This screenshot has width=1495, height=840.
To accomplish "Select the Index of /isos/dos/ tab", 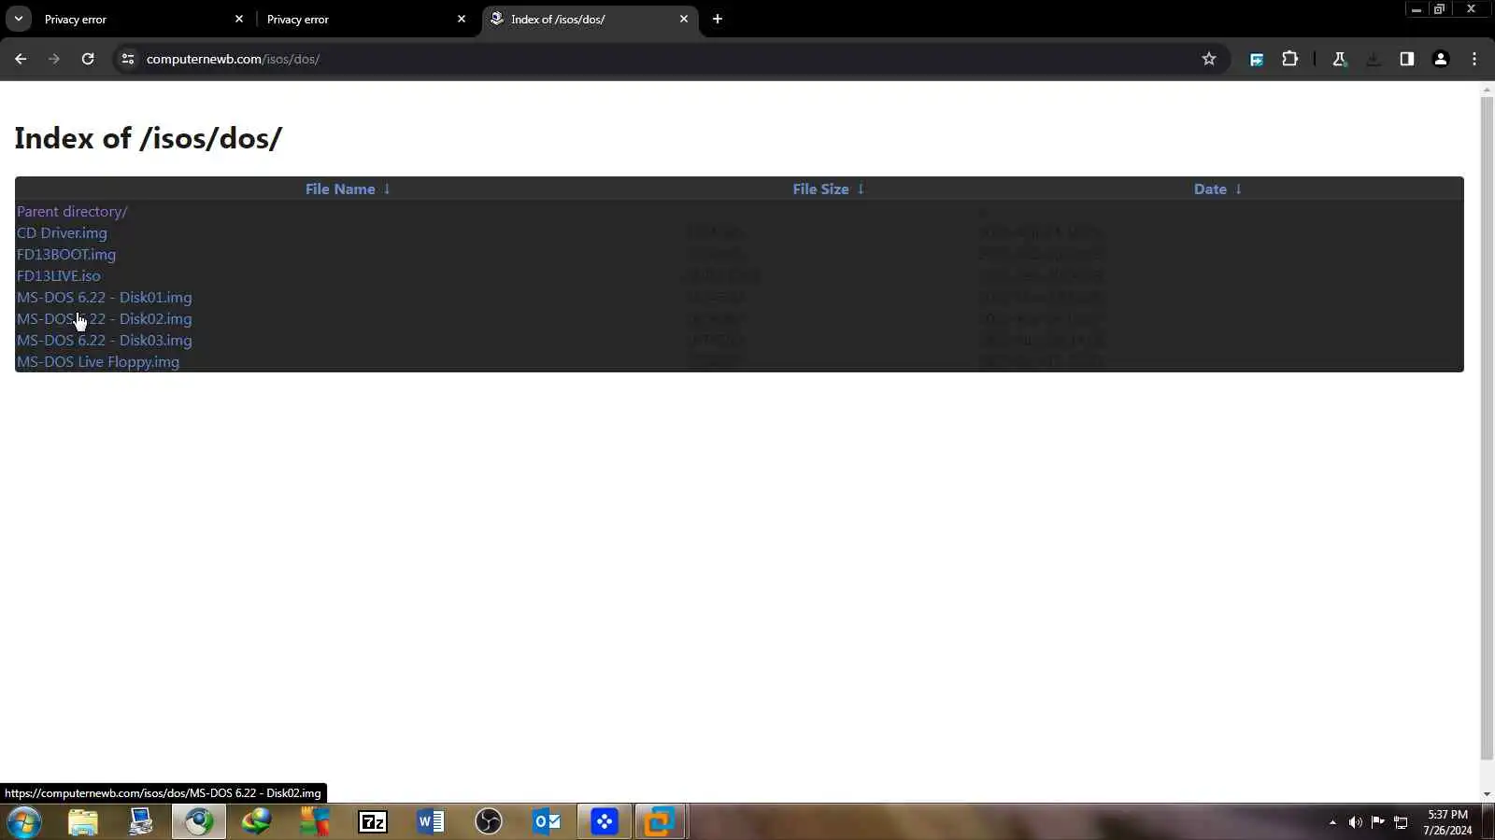I will (x=589, y=19).
